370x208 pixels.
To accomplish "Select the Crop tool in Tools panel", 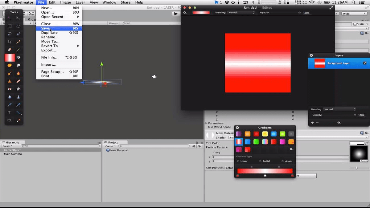I will coord(10,42).
